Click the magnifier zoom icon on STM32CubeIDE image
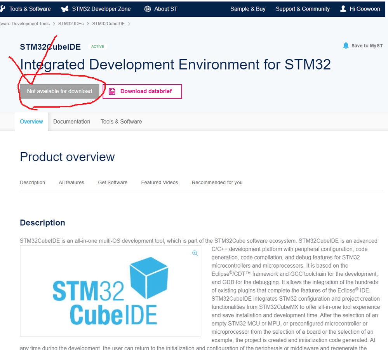 195,253
